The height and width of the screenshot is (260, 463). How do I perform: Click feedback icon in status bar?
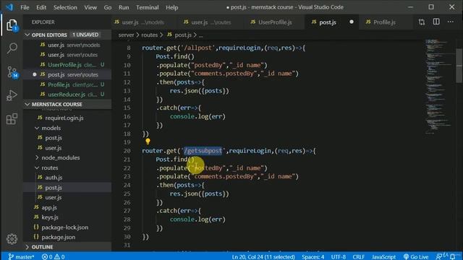(x=439, y=257)
